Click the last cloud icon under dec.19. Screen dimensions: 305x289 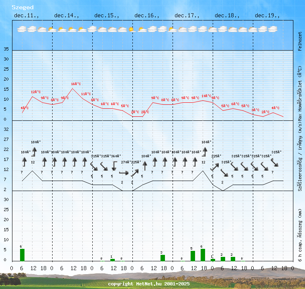(x=273, y=29)
